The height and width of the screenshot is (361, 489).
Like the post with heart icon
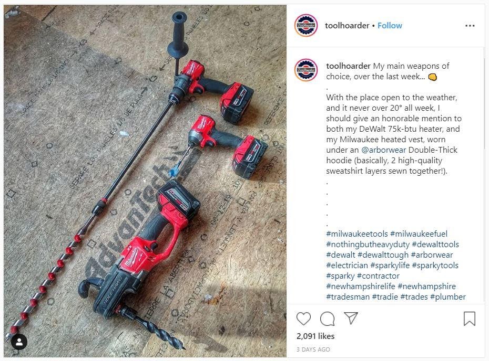pos(303,318)
